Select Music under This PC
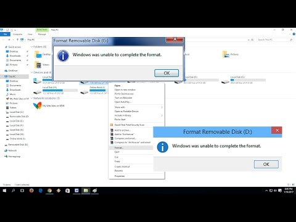Screen dimensions: 296x222 point(12,94)
